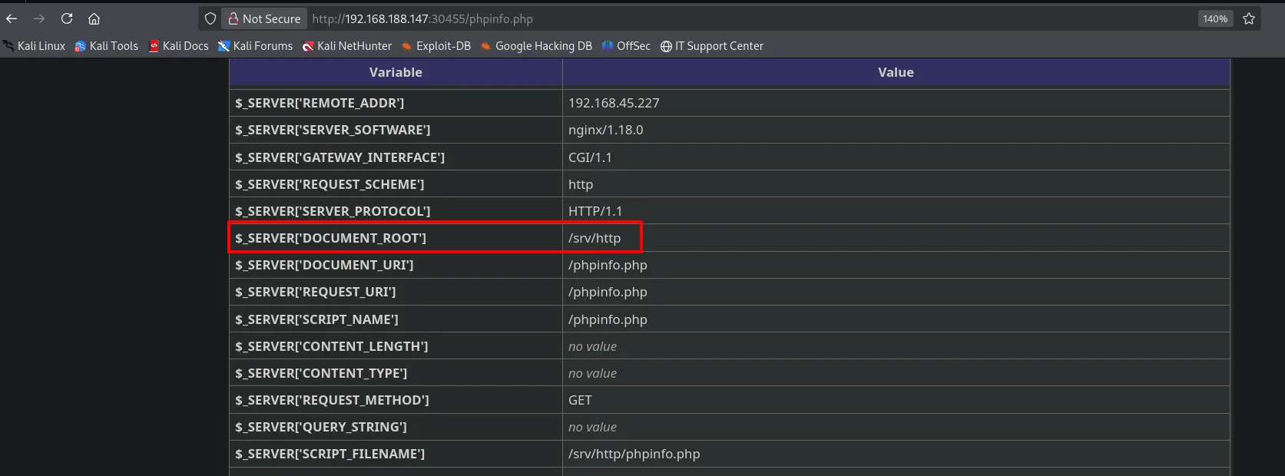Viewport: 1285px width, 476px height.
Task: Select the CGI/1.1 value
Action: (590, 157)
